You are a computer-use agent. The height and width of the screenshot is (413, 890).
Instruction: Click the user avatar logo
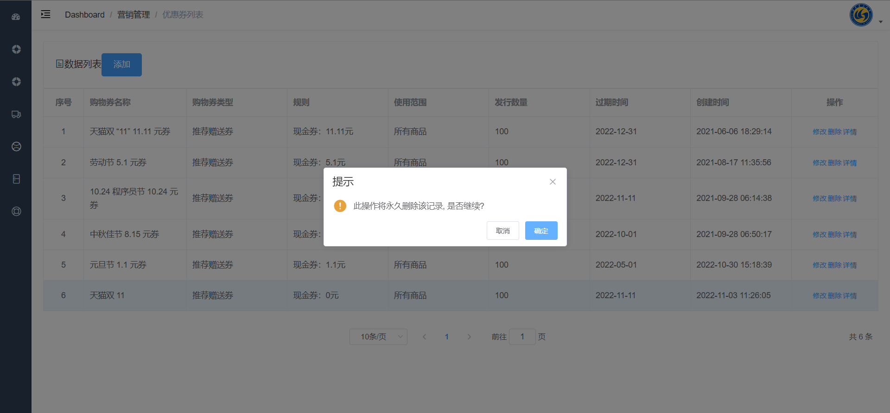coord(861,15)
